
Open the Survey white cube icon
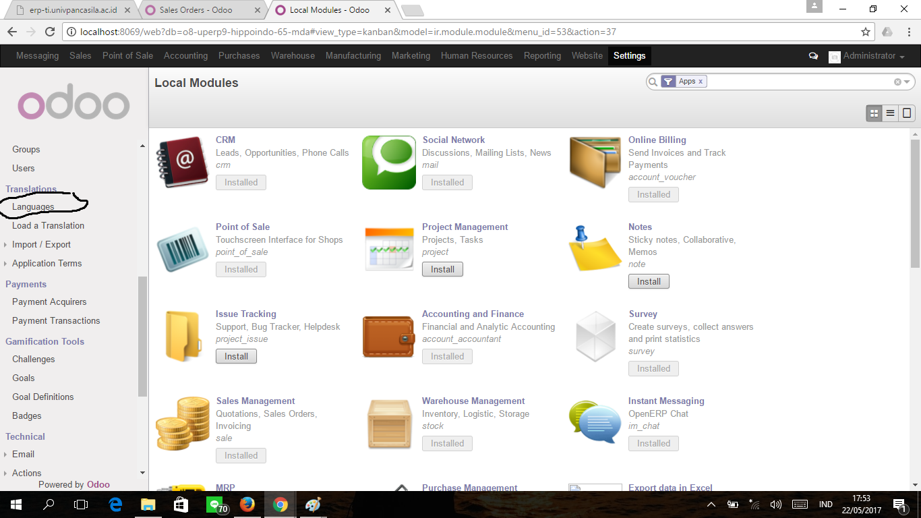pos(595,337)
